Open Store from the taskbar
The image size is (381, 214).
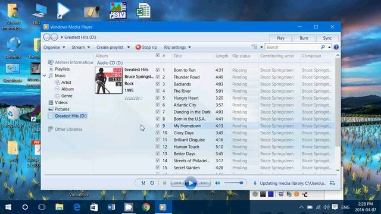pos(94,207)
